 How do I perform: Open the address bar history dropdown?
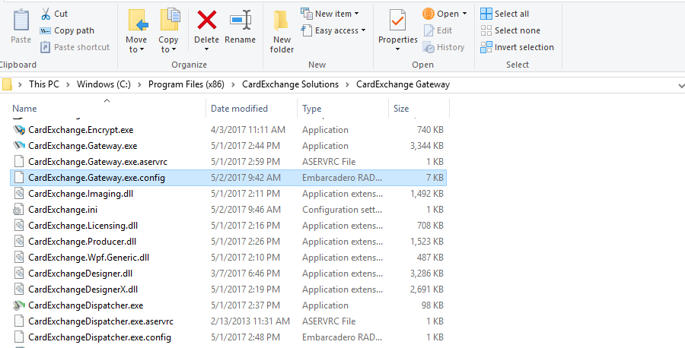(680, 85)
